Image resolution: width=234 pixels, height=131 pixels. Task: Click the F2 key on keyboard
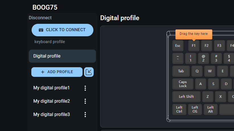click(x=206, y=46)
